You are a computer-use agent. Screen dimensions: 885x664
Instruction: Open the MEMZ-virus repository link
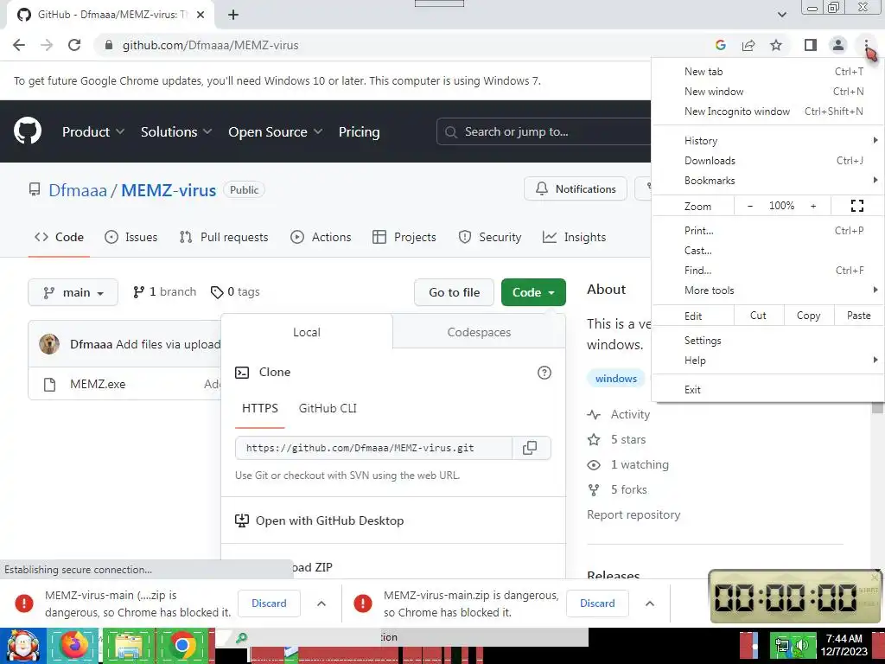pyautogui.click(x=169, y=190)
